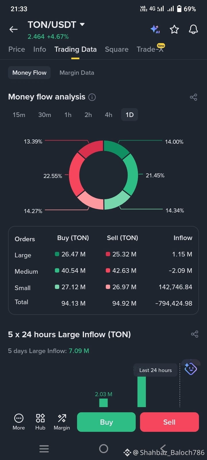Image resolution: width=207 pixels, height=460 pixels.
Task: Click the 13.39% label
Action: (33, 141)
